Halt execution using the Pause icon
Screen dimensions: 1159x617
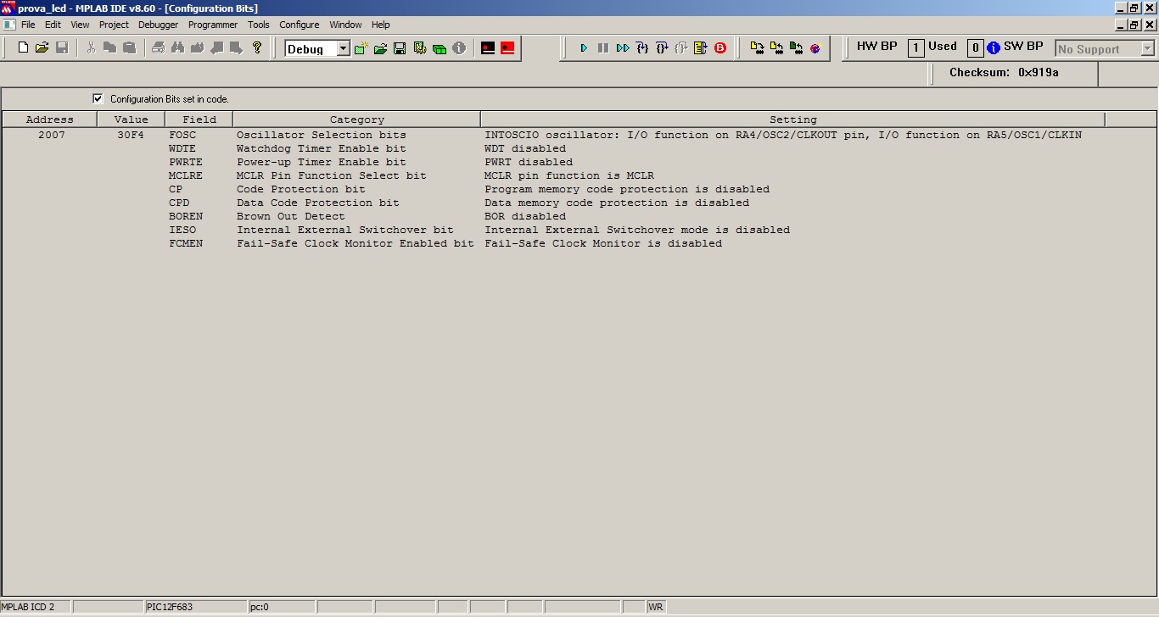(x=603, y=47)
